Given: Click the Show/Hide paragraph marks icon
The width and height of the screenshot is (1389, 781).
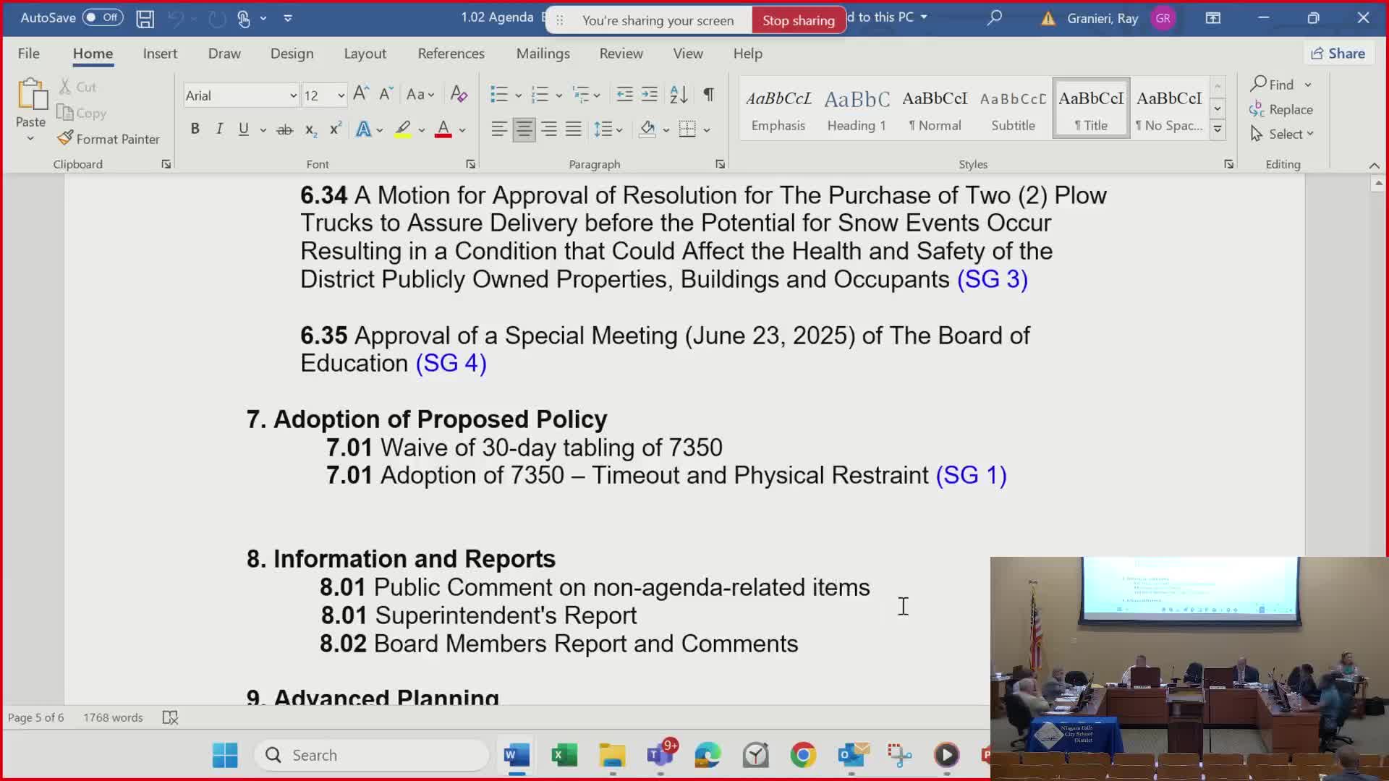Looking at the screenshot, I should pos(709,95).
